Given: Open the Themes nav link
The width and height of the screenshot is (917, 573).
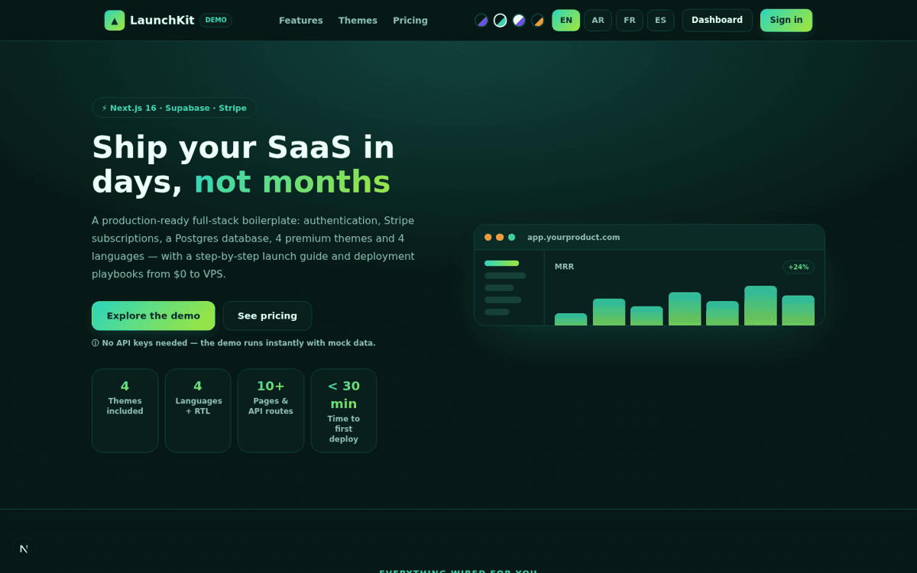Looking at the screenshot, I should point(358,21).
